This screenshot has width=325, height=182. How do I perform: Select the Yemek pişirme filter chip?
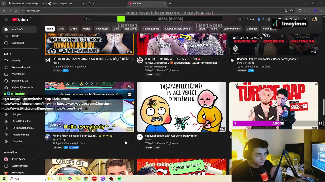point(151,29)
